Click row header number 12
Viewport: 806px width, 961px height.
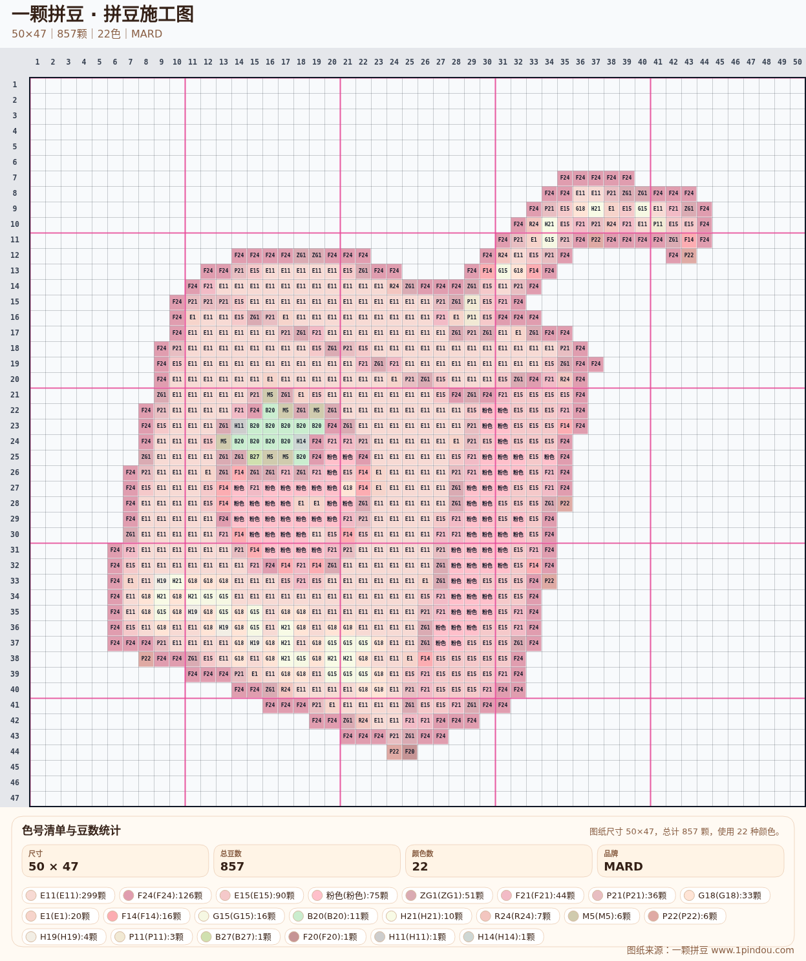pos(15,255)
